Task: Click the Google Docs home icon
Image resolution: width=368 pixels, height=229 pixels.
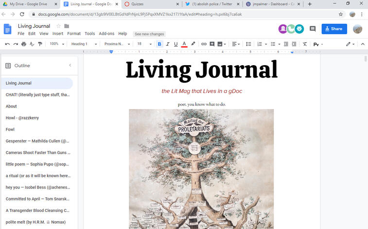Action: coord(7,29)
